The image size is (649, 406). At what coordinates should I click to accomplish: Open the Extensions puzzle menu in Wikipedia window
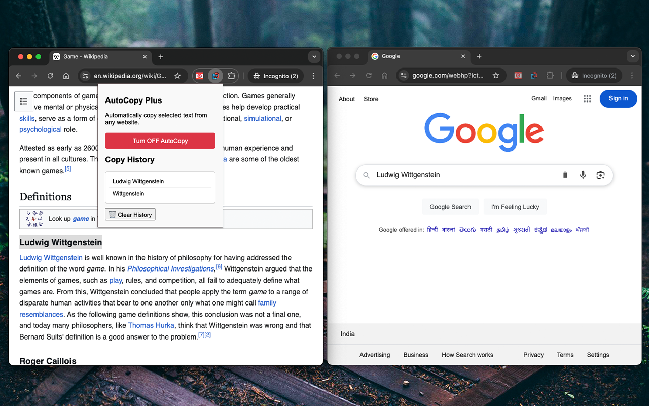click(x=232, y=76)
